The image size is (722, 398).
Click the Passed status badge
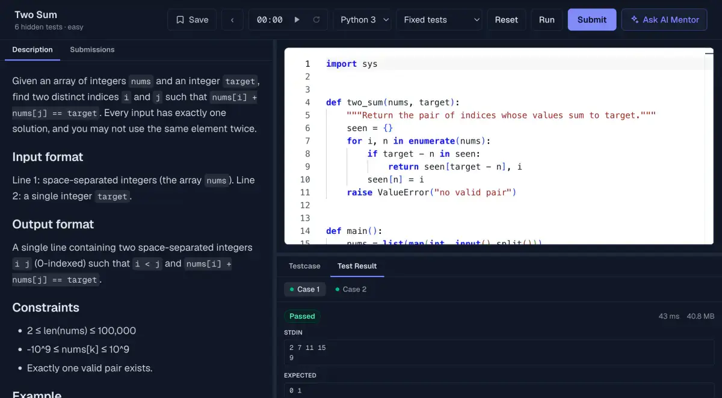click(302, 316)
